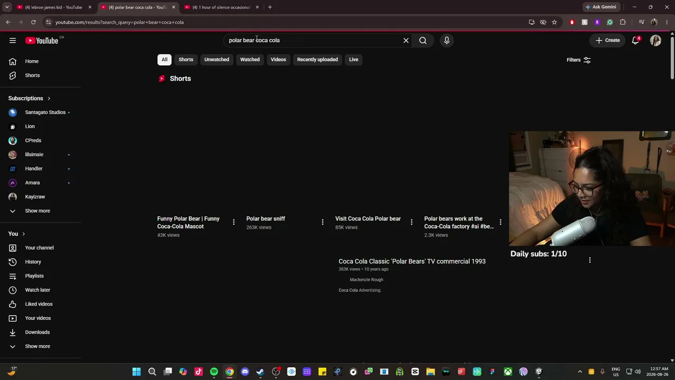Open options for Polar bear sniff short
675x380 pixels.
click(x=323, y=222)
